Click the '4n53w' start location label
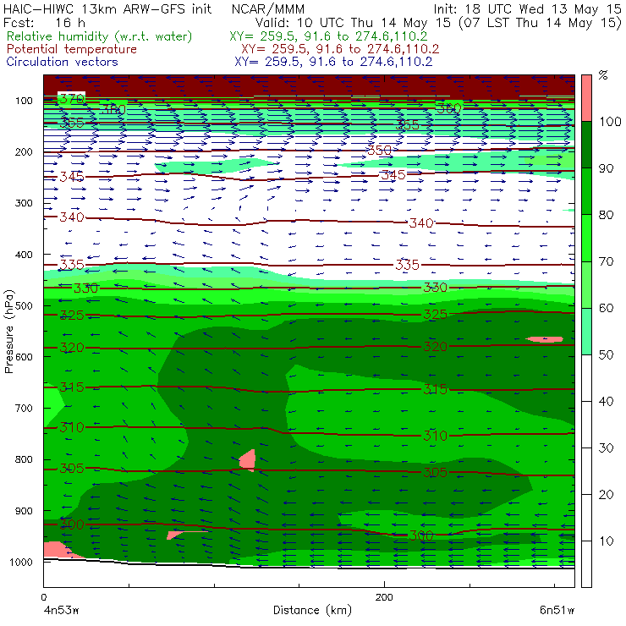This screenshot has width=626, height=626. (x=61, y=610)
